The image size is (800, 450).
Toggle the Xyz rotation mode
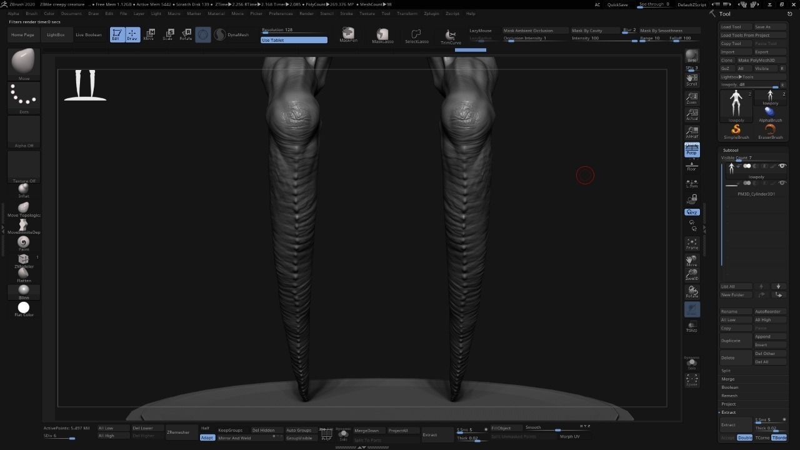tap(692, 212)
